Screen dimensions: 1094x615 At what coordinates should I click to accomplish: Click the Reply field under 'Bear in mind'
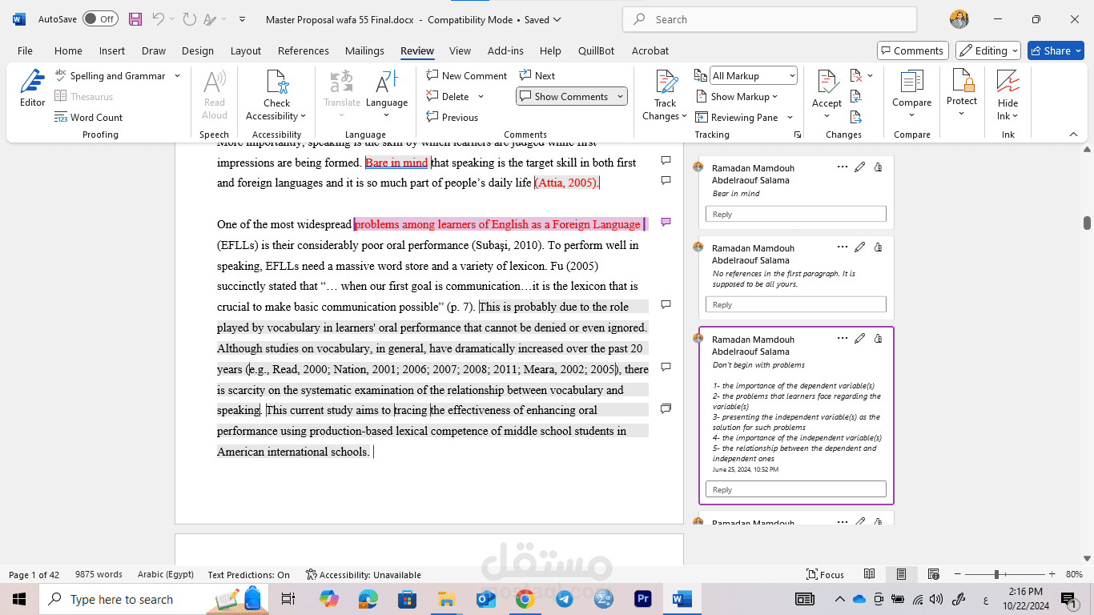(795, 214)
